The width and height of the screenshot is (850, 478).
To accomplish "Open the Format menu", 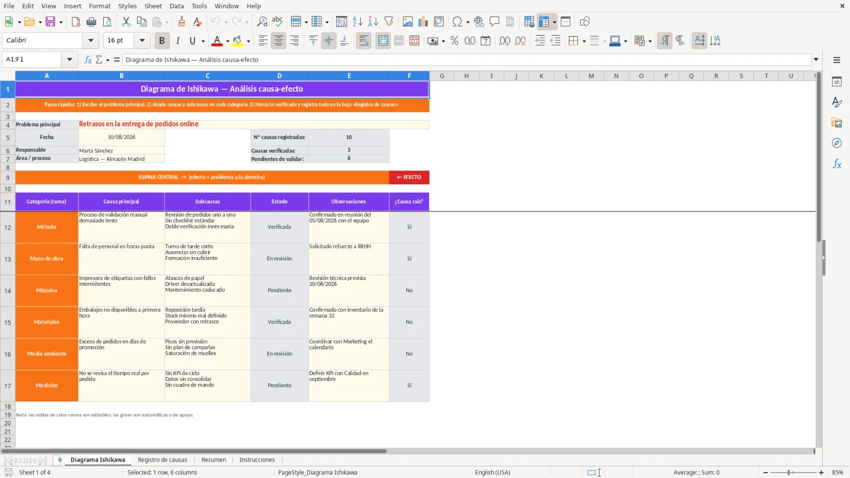I will coord(100,6).
